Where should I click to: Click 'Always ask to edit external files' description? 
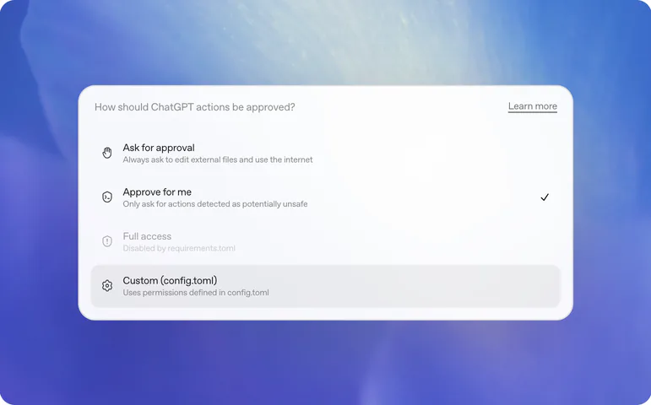coord(218,159)
